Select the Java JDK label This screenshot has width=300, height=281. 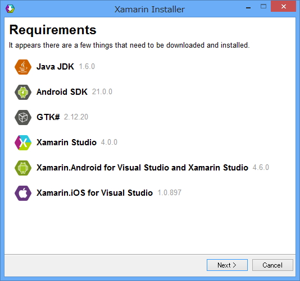55,67
